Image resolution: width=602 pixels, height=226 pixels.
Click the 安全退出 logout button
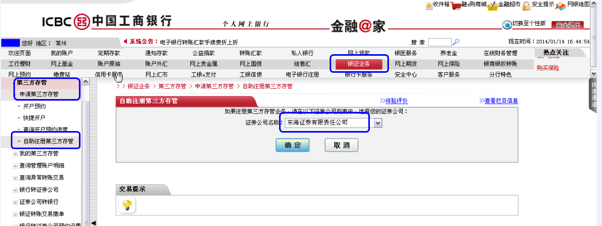coord(567,25)
